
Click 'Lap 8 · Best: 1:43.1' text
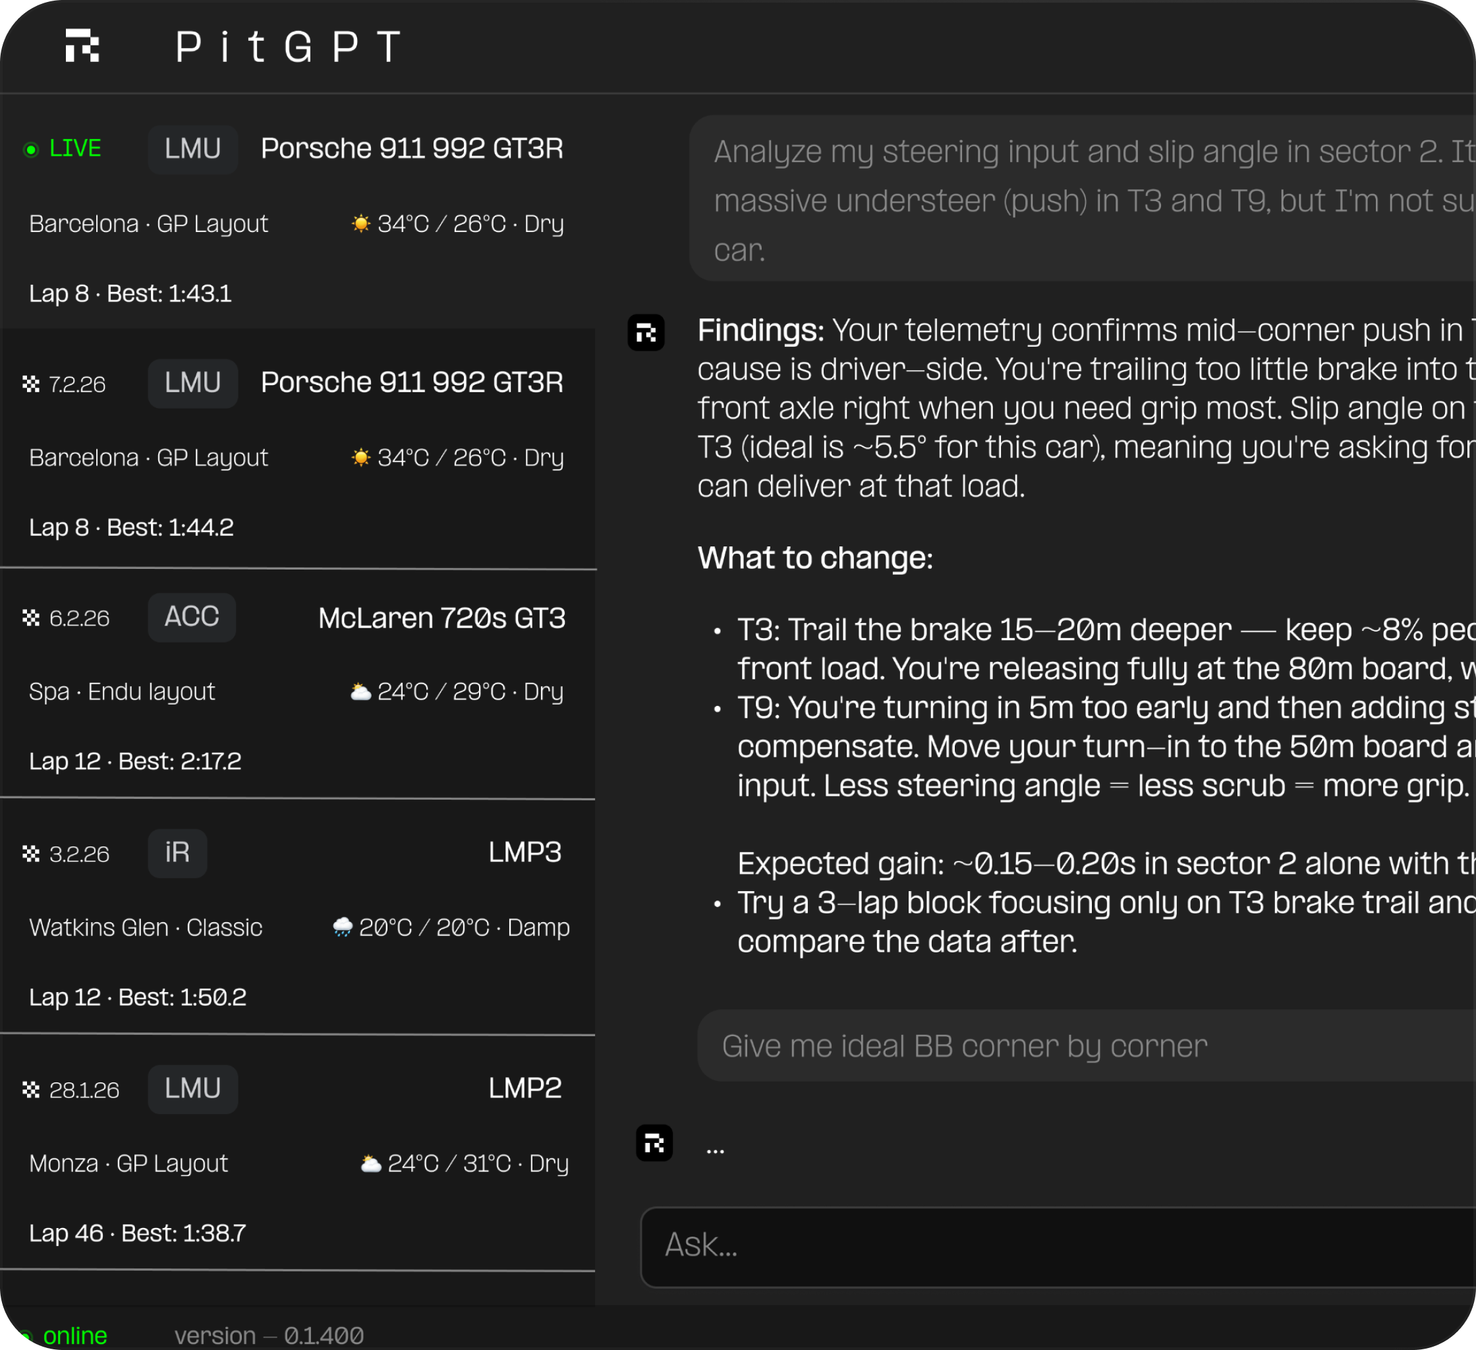pos(130,294)
